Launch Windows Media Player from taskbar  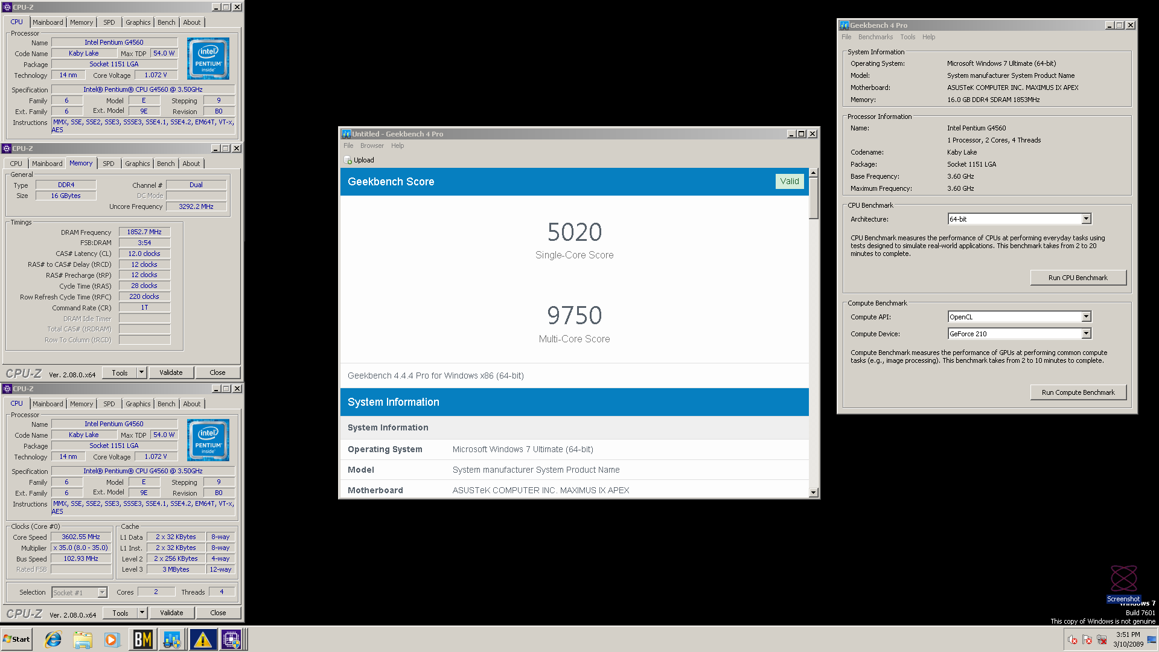pyautogui.click(x=112, y=639)
